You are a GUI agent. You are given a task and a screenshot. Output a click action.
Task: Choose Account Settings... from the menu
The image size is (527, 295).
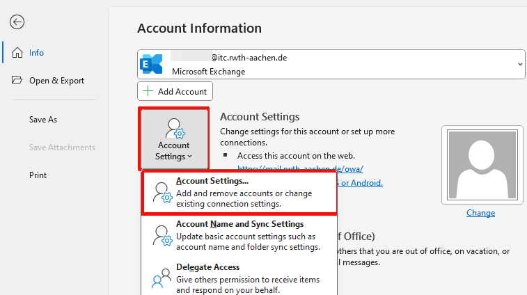pos(239,193)
